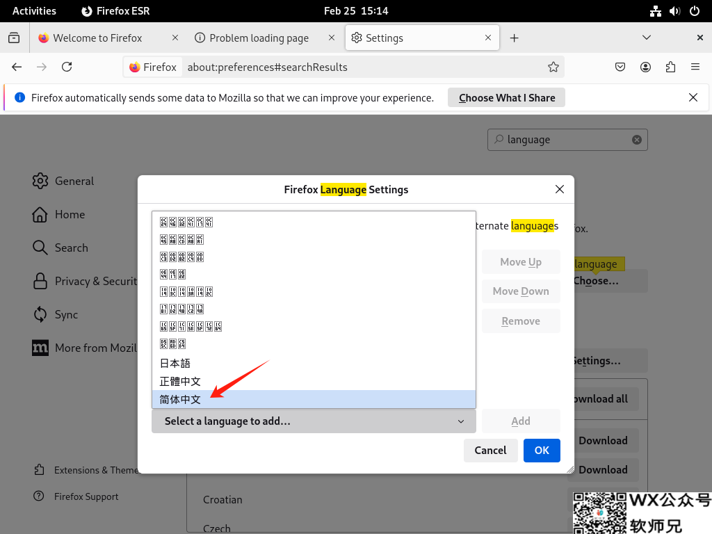Image resolution: width=712 pixels, height=534 pixels.
Task: Open Select a language to add dropdown
Action: point(314,421)
